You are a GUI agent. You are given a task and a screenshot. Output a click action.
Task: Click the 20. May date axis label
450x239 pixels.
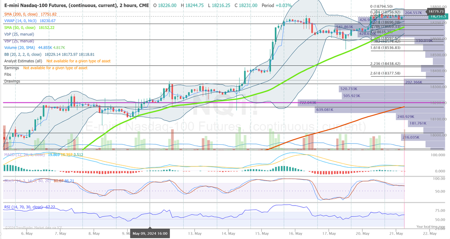pos(362,233)
